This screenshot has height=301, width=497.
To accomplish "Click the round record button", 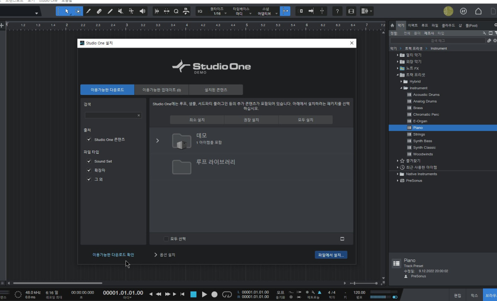I will point(215,294).
